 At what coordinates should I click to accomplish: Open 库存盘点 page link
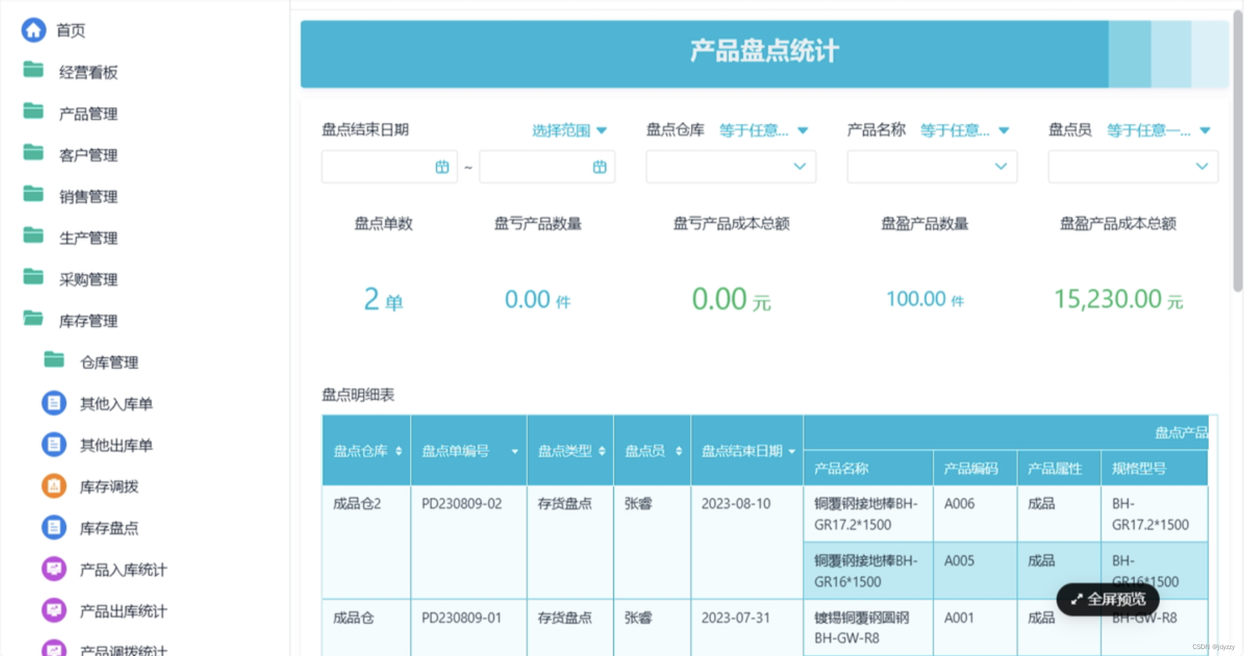109,528
